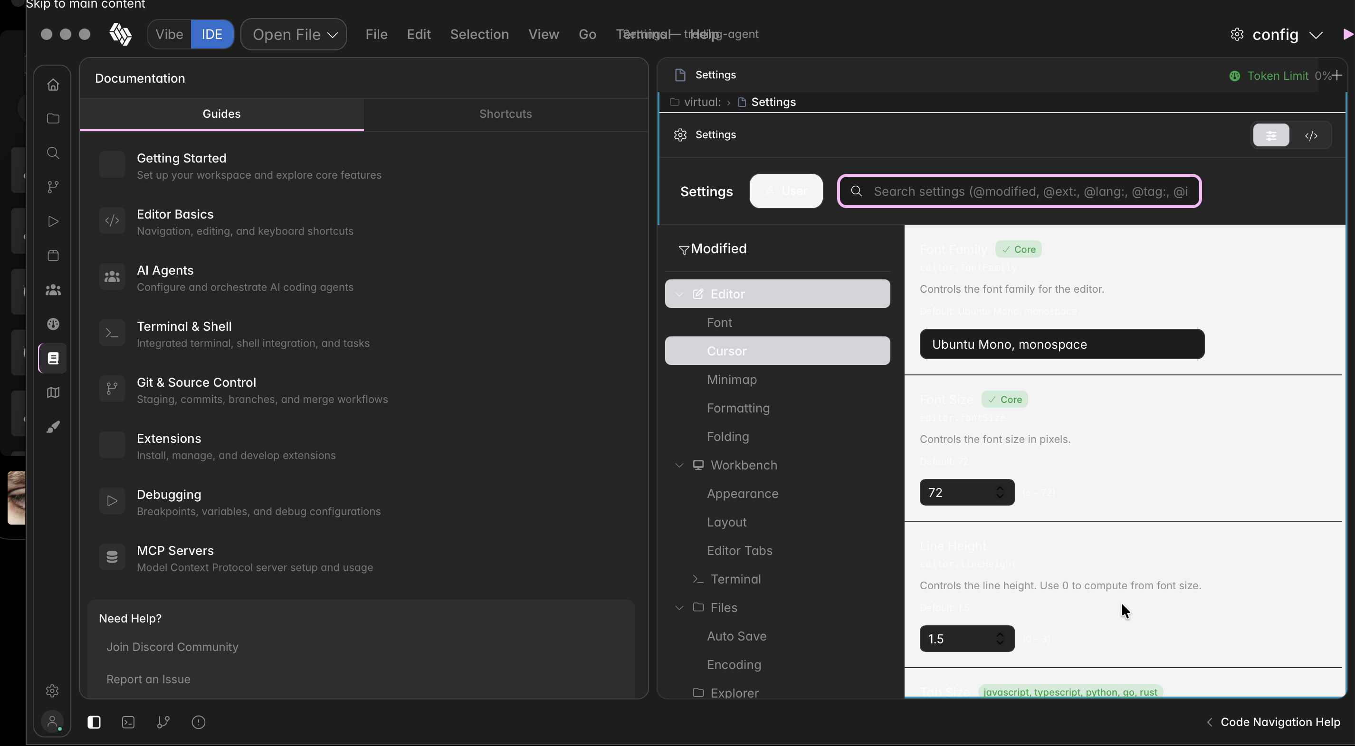This screenshot has height=746, width=1355.
Task: Increment the Font Size stepper
Action: [x=1000, y=488]
